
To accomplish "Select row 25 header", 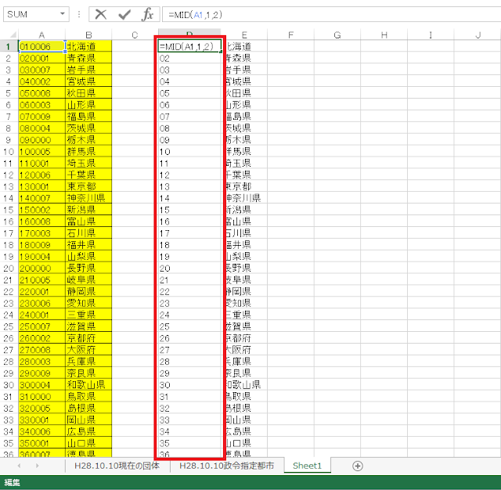I will [9, 326].
